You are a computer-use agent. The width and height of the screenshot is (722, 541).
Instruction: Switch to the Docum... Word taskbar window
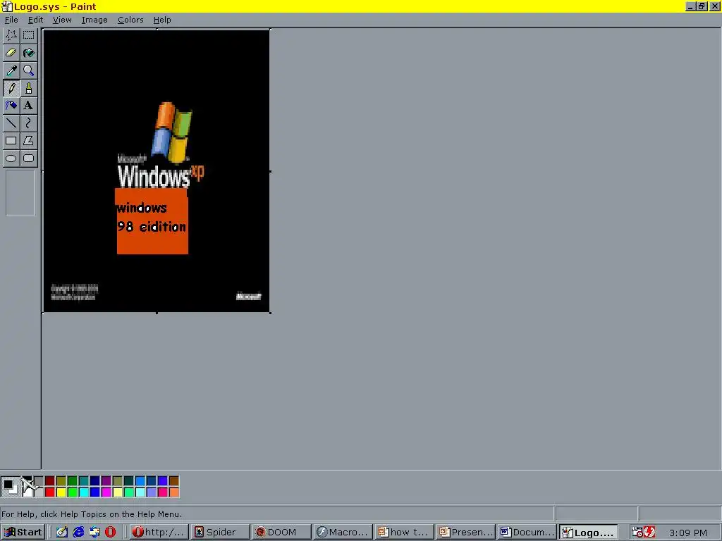pyautogui.click(x=527, y=533)
